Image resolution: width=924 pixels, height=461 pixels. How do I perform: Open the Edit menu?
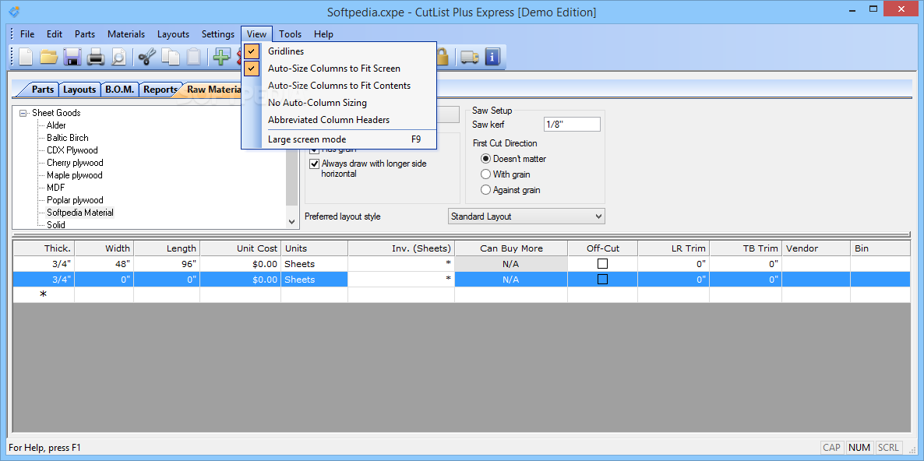coord(55,34)
